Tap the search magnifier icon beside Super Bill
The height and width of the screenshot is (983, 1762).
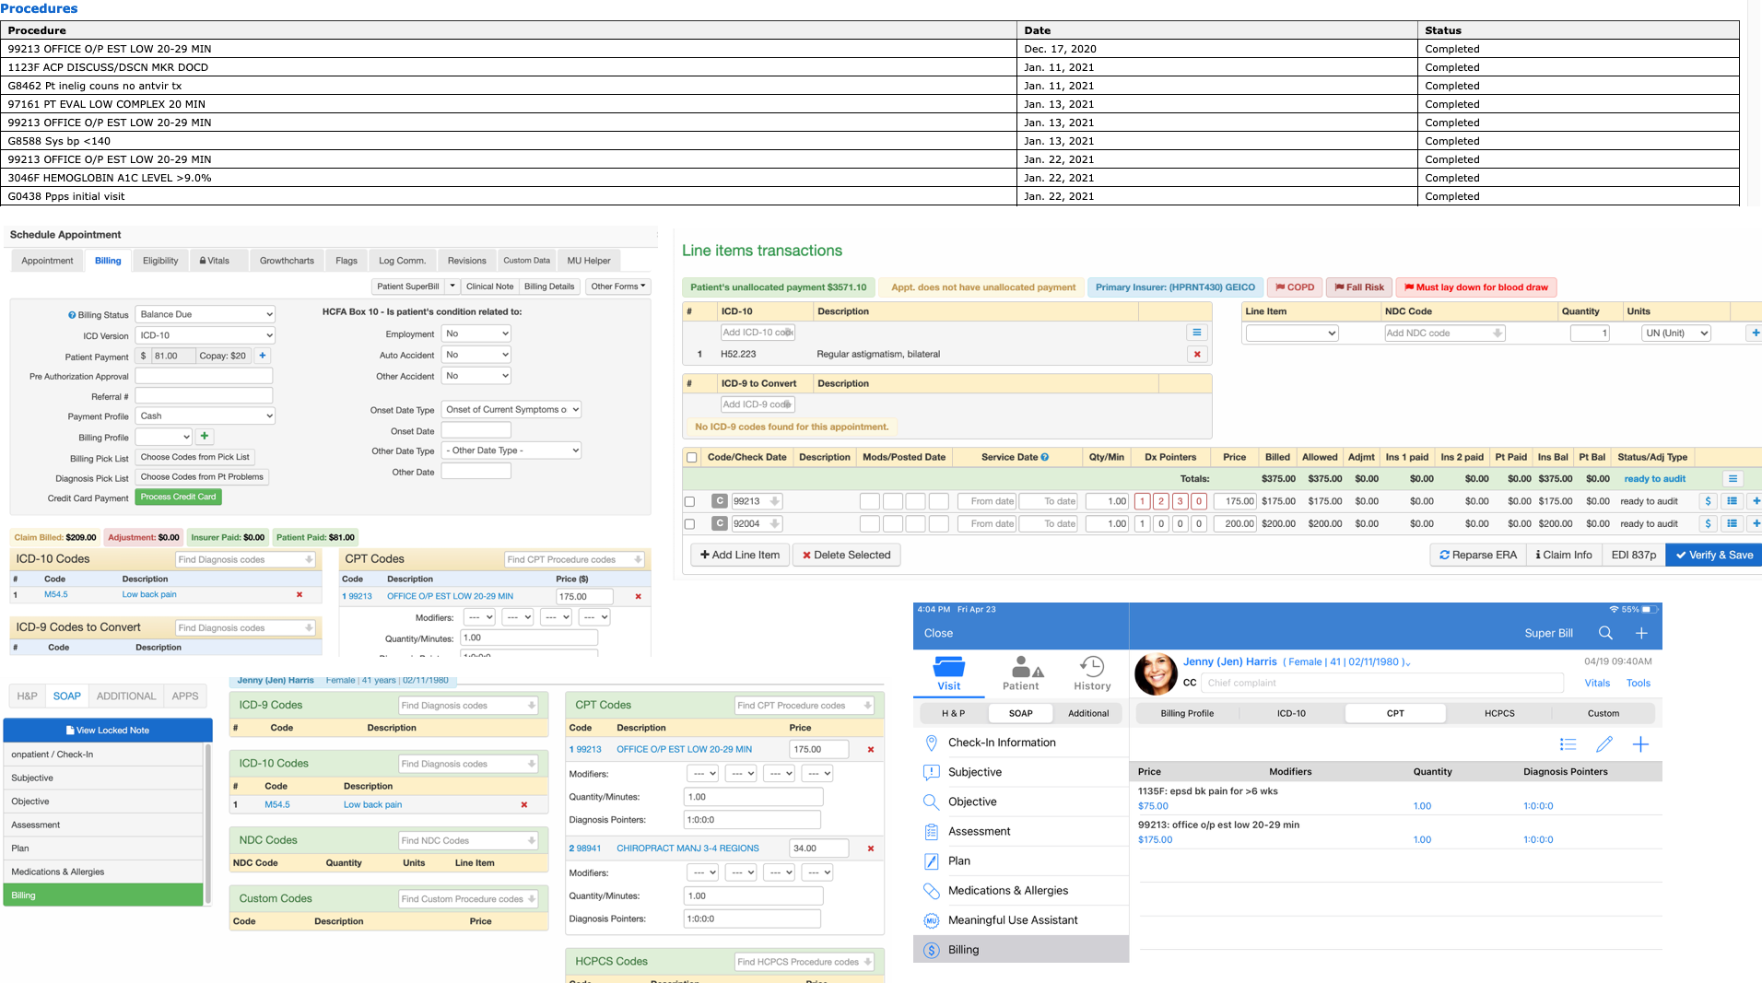pos(1605,633)
